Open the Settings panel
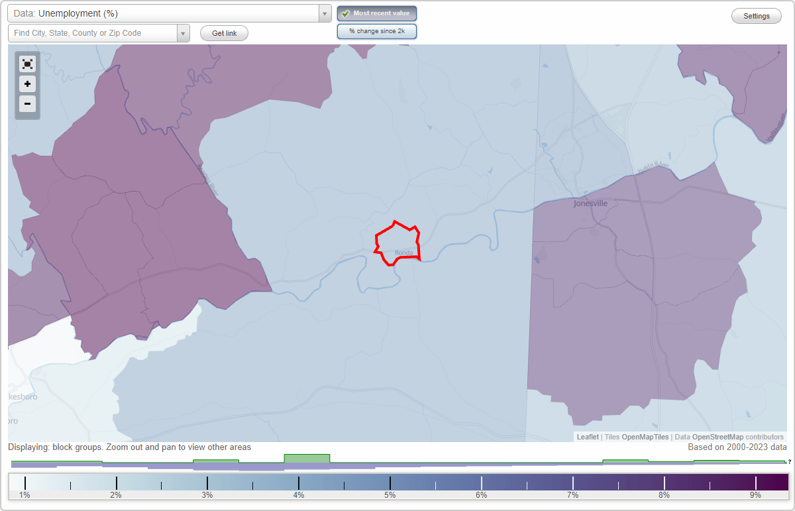795x511 pixels. click(x=756, y=15)
